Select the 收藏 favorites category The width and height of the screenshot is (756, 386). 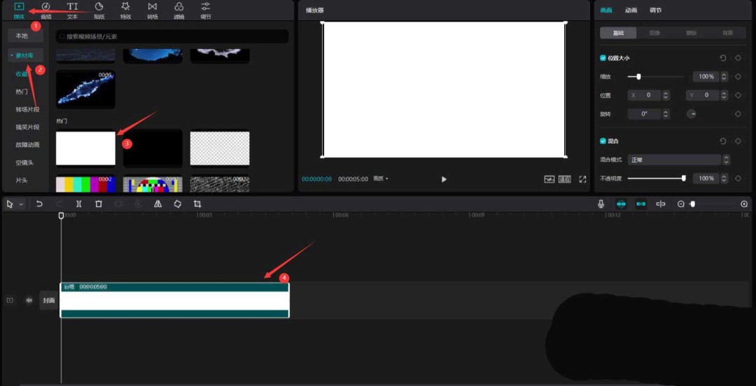pos(22,74)
